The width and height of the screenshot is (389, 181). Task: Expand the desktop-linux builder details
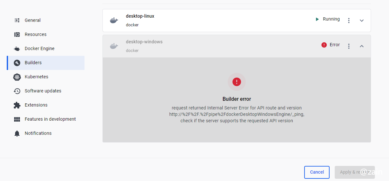tap(362, 21)
